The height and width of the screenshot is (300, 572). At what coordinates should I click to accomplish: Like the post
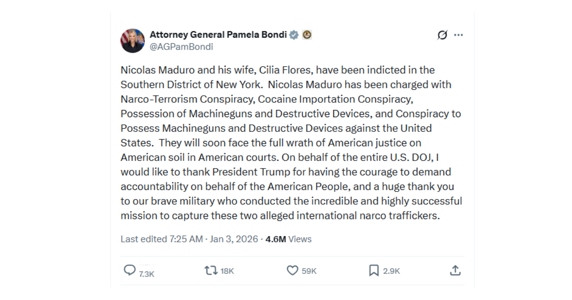[292, 270]
